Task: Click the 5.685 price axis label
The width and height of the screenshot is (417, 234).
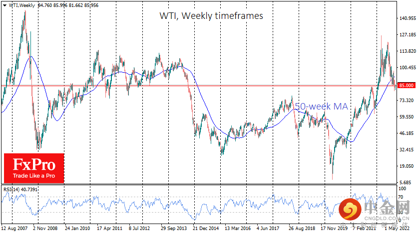Action: (x=406, y=182)
